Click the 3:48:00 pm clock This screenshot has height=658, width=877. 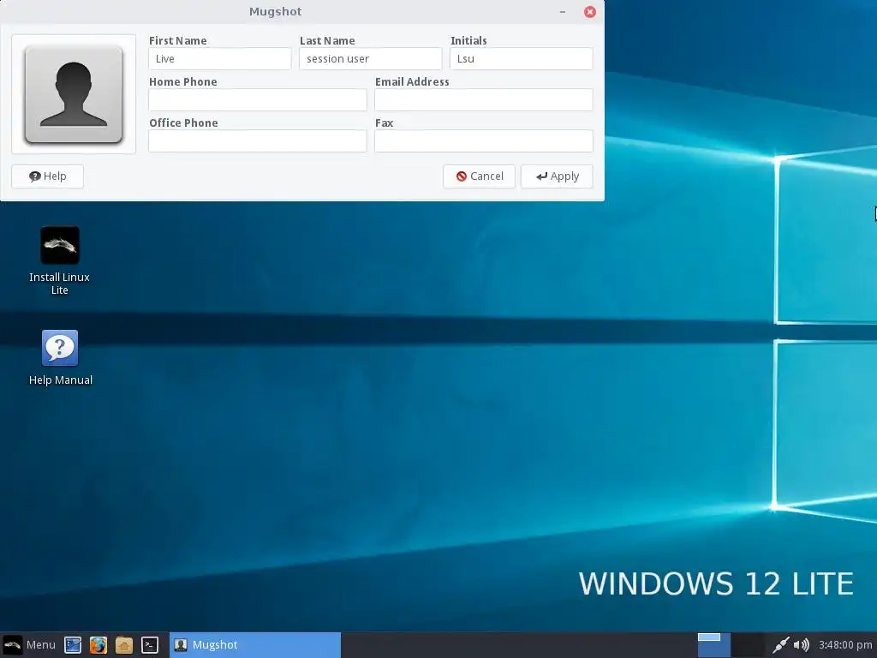[845, 645]
